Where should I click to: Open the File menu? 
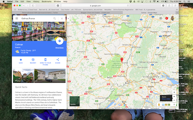(x=17, y=1)
